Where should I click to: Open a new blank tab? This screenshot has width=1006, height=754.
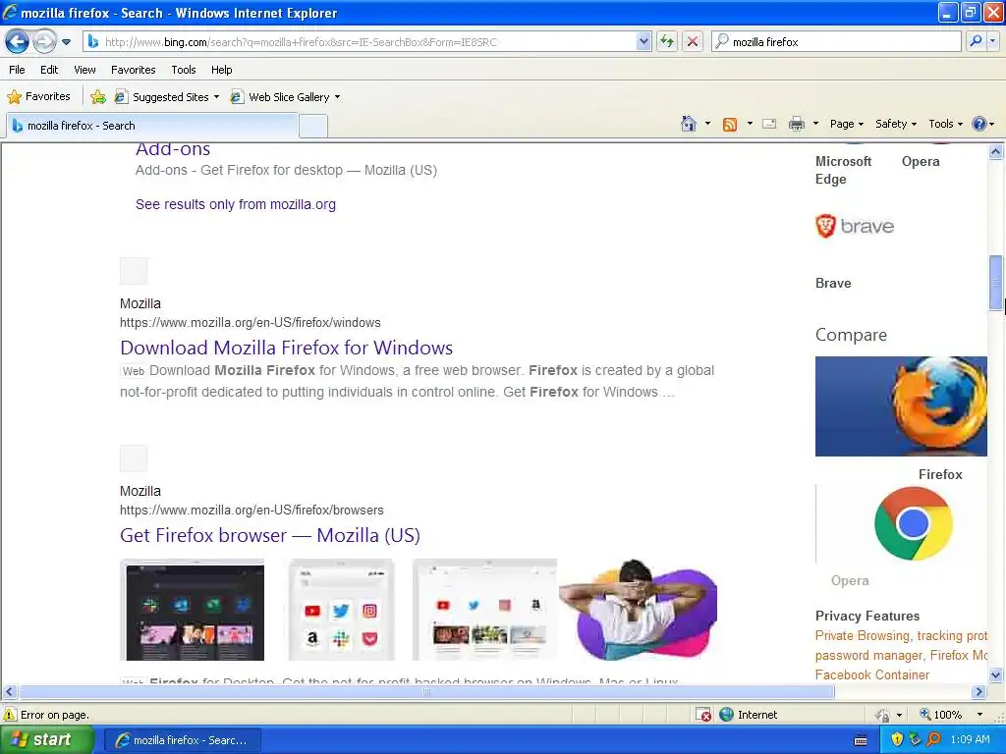click(313, 126)
